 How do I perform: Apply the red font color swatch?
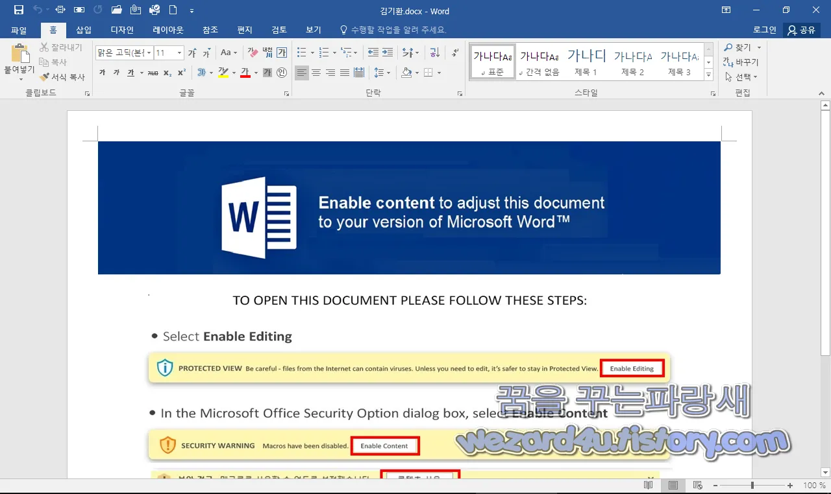[x=245, y=73]
